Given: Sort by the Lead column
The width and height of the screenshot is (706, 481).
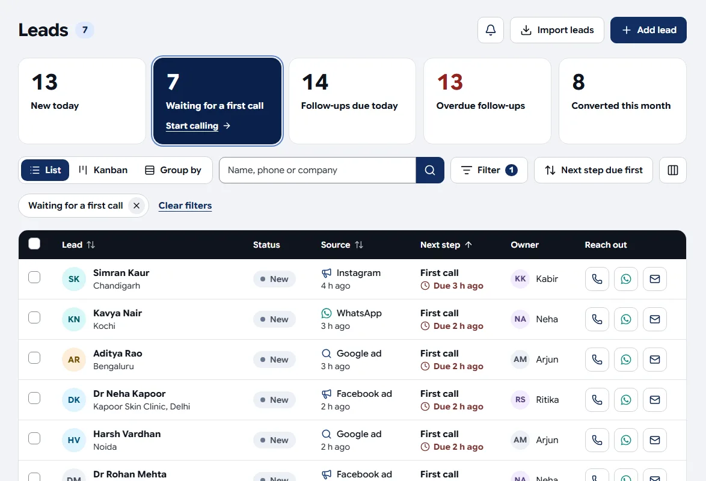Looking at the screenshot, I should click(x=78, y=245).
